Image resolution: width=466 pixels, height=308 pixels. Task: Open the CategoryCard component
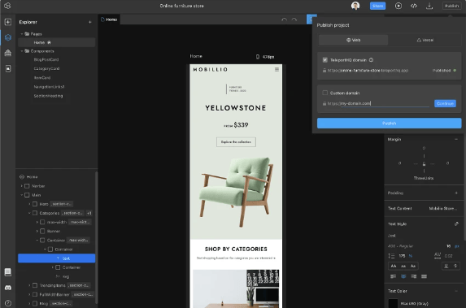pos(46,68)
